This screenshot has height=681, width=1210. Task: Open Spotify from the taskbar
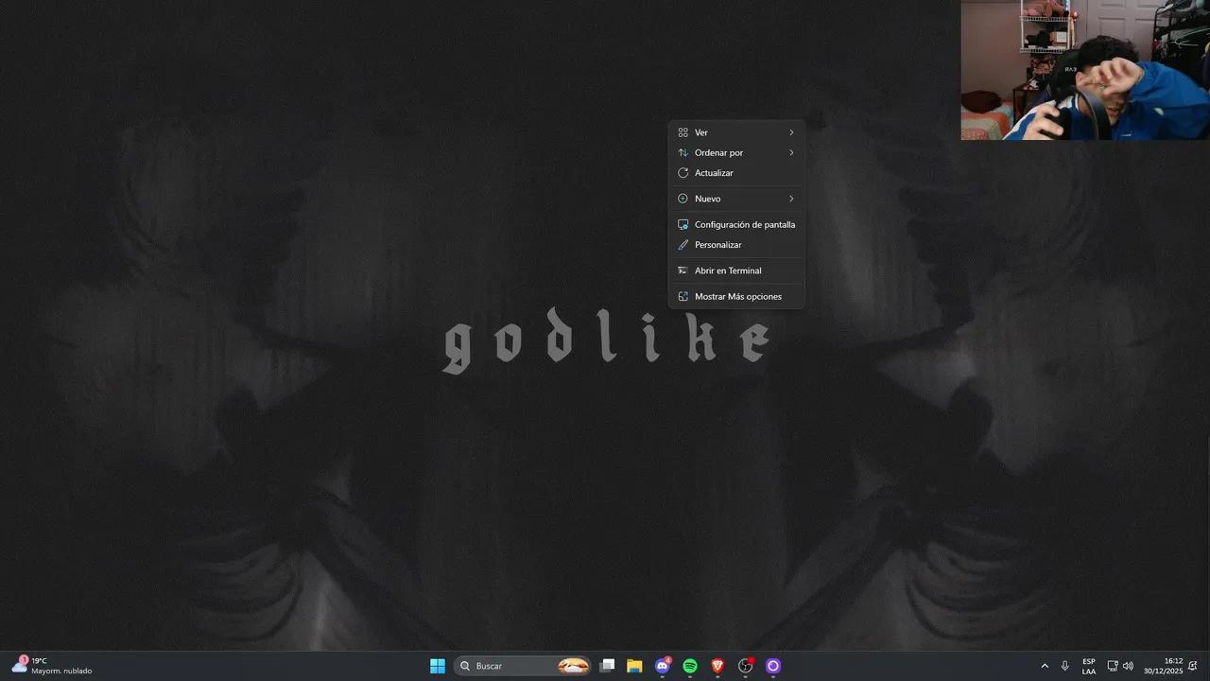tap(690, 666)
